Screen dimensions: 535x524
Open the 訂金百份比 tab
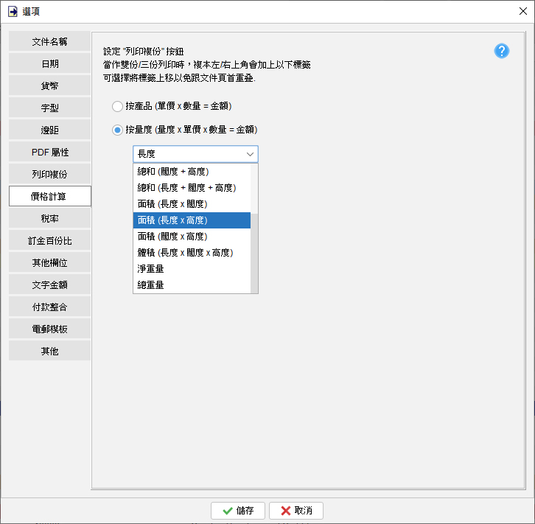(x=50, y=240)
